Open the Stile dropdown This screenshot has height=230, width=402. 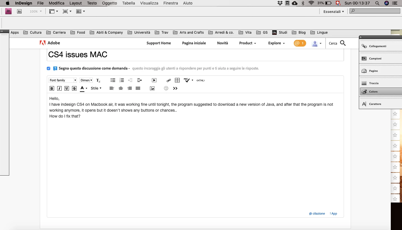(96, 88)
